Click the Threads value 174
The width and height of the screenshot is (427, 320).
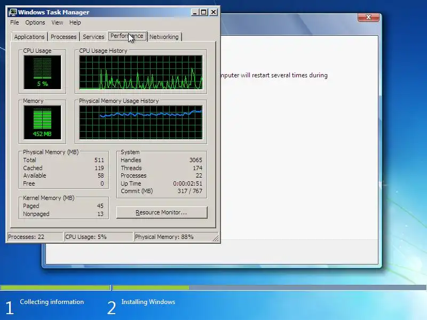pyautogui.click(x=197, y=168)
